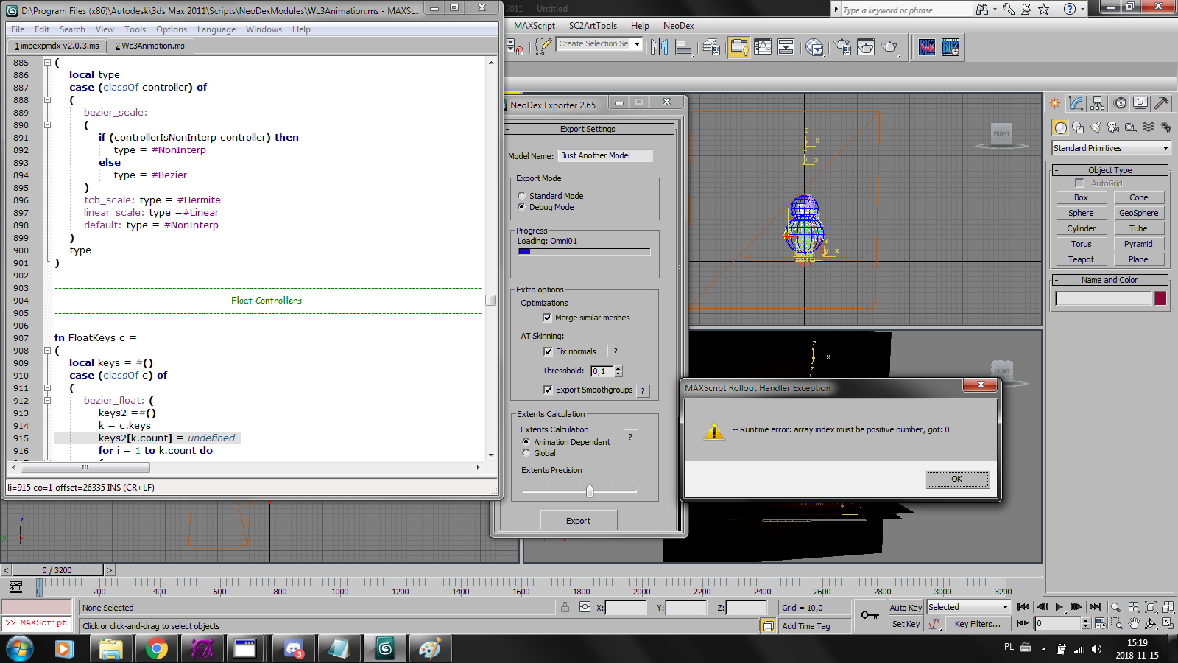Viewport: 1178px width, 663px height.
Task: Open the Mini Curve Editor icon
Action: pyautogui.click(x=16, y=587)
